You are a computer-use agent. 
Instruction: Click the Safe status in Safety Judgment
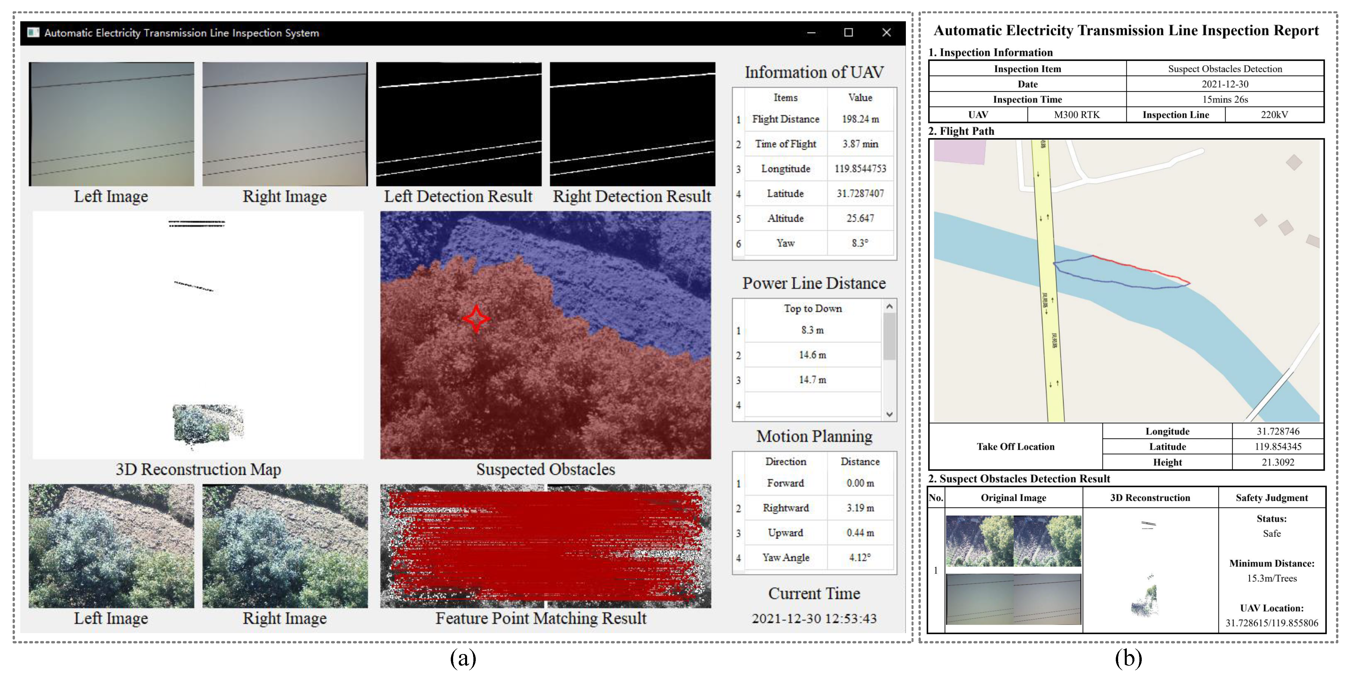click(1271, 533)
